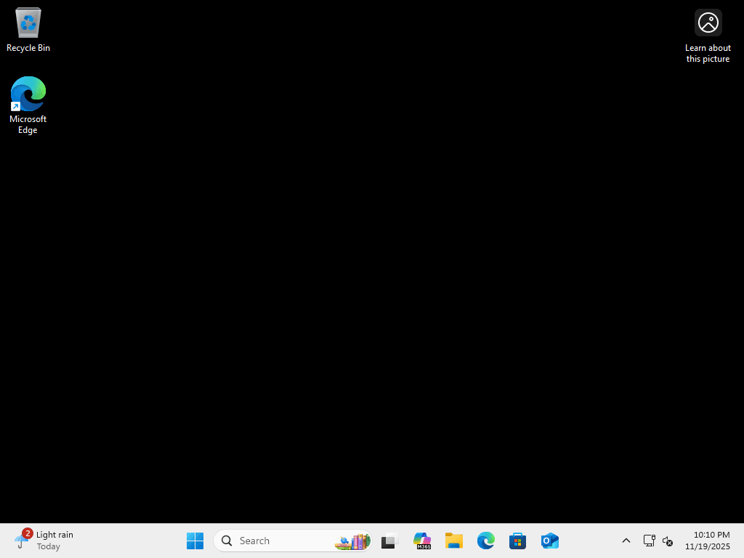
Task: Open File Explorer from the taskbar
Action: (453, 541)
